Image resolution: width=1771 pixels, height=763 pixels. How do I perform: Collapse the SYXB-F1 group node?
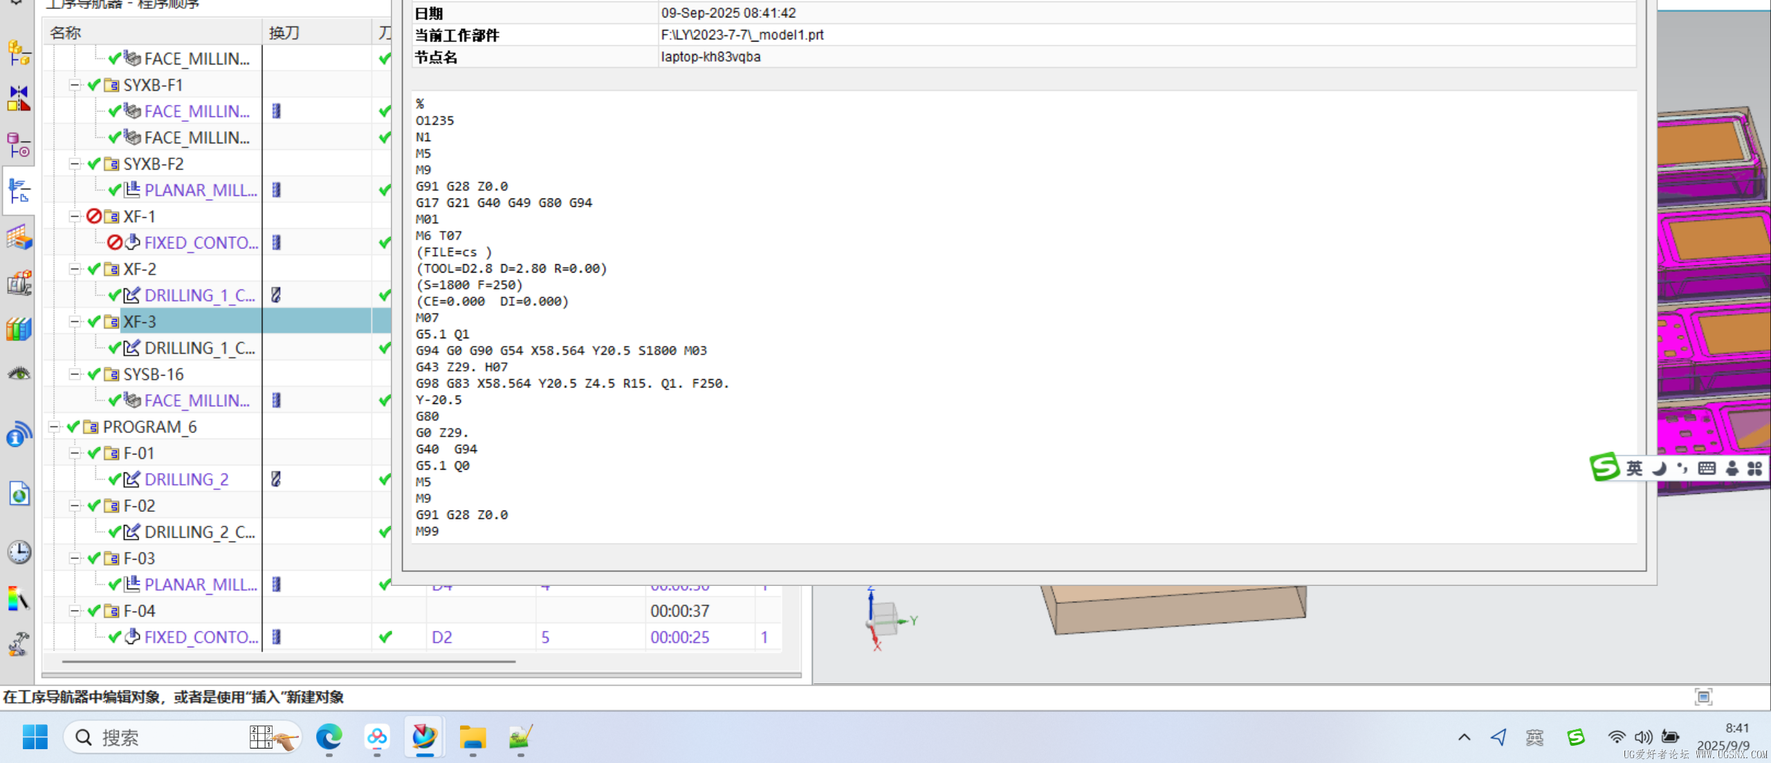click(x=75, y=85)
